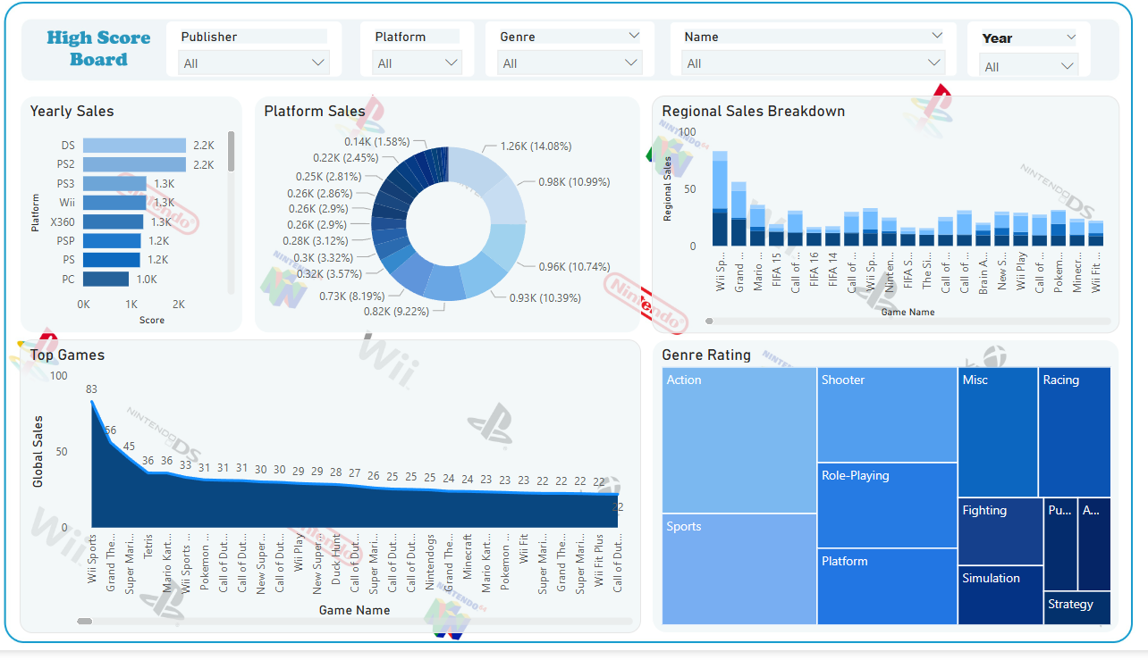Select the PC bar in Yearly Sales
This screenshot has width=1148, height=660.
(106, 280)
